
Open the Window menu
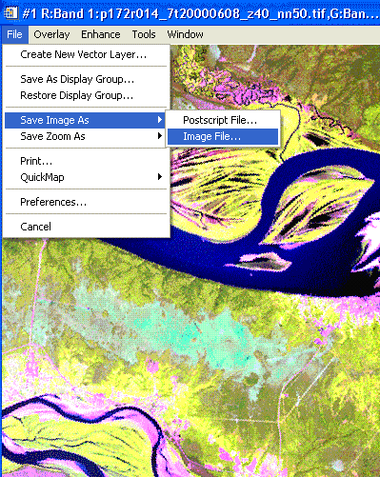click(185, 34)
